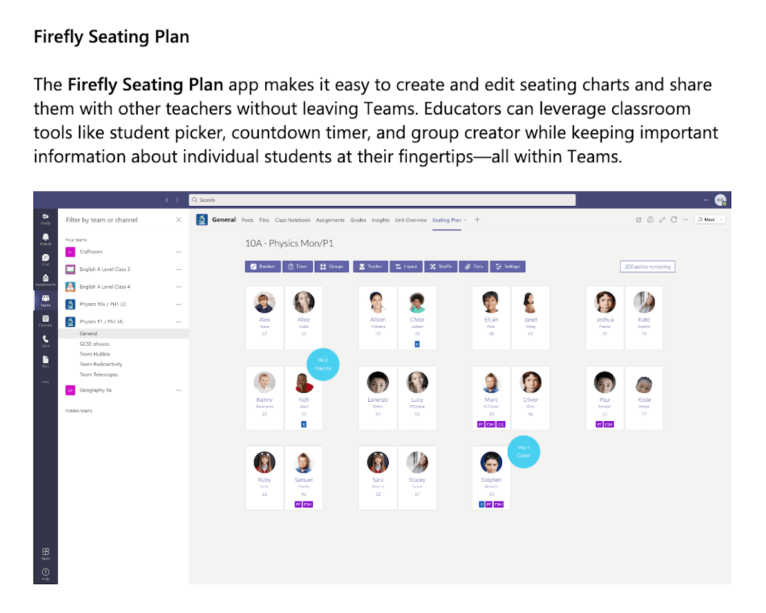Viewport: 766px width, 613px height.
Task: Open the Activity bell in sidebar
Action: (46, 239)
